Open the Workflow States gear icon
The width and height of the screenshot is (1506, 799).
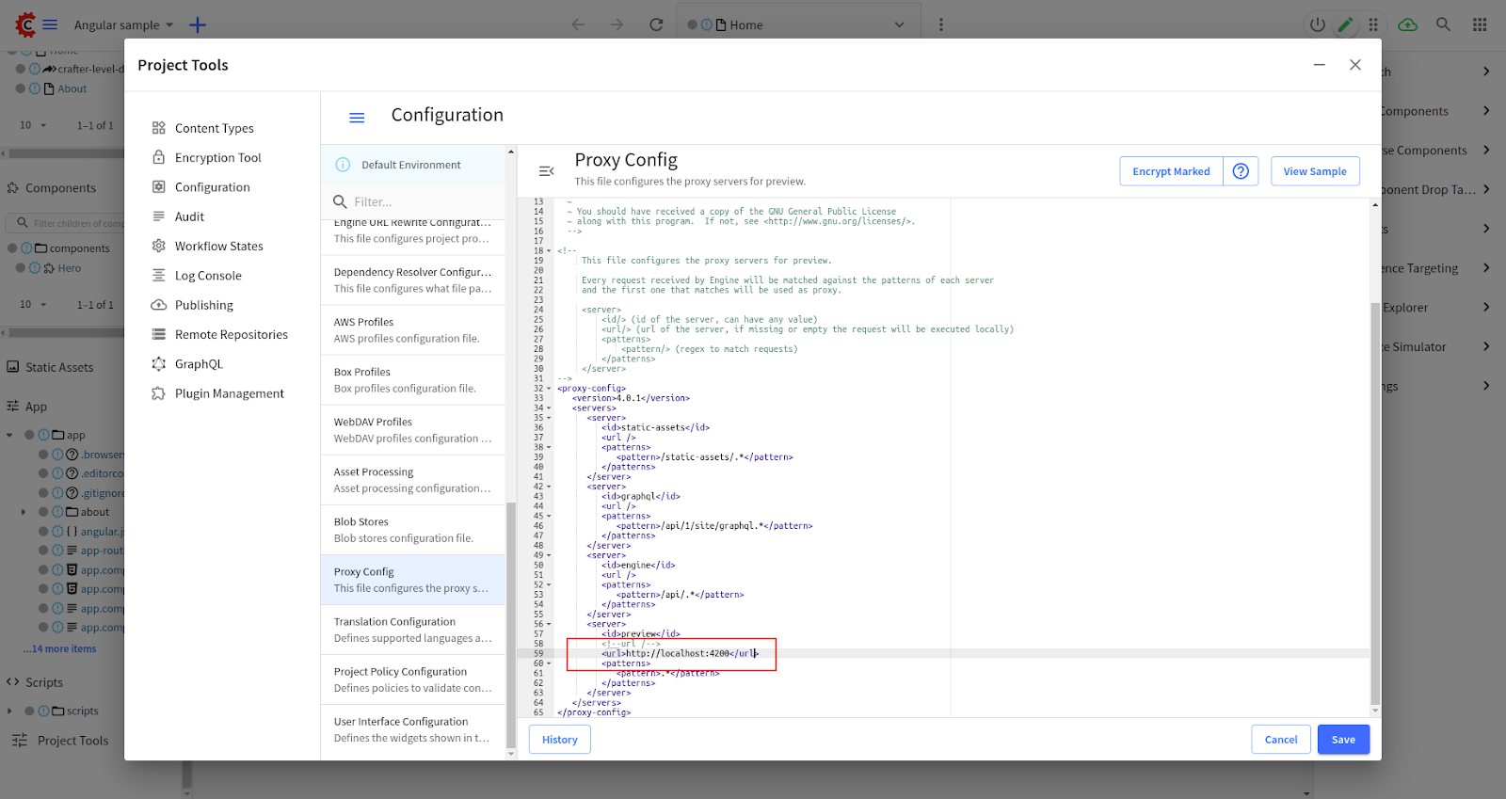[159, 246]
